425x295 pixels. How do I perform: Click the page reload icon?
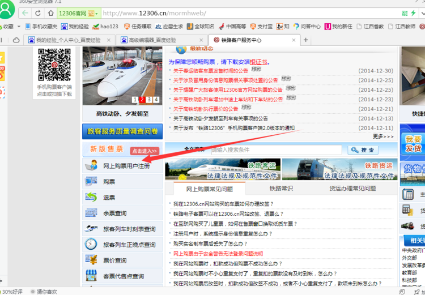tap(37, 13)
